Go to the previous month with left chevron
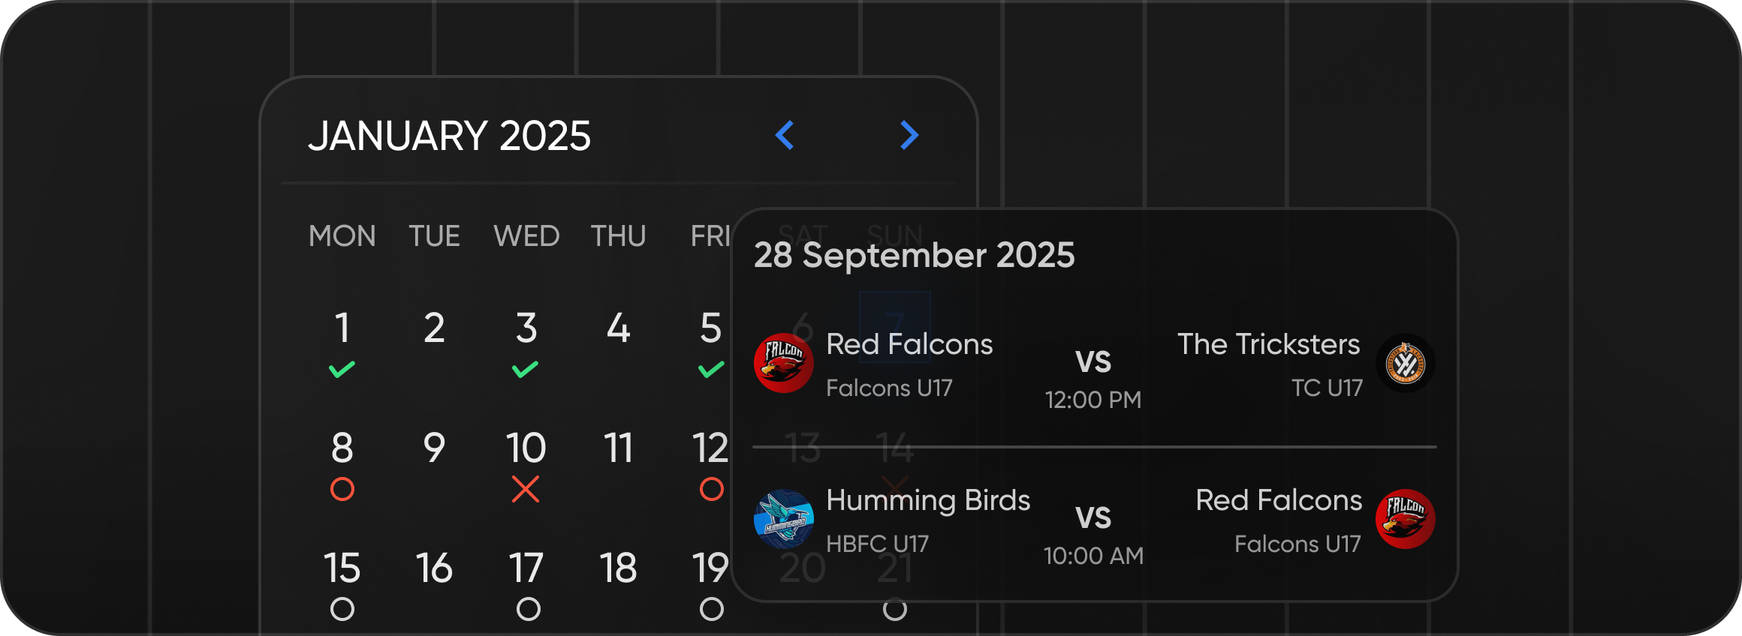Screen dimensions: 1742x636 coord(784,135)
